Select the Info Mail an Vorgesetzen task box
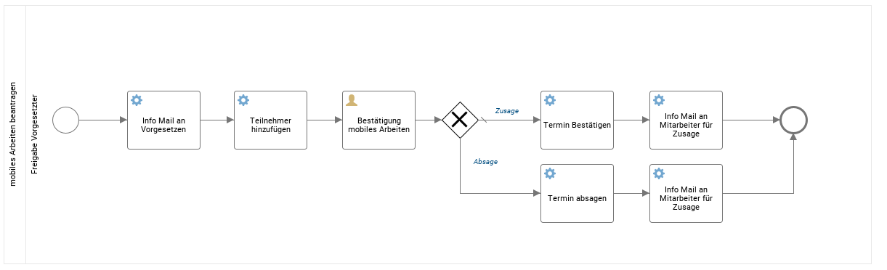The width and height of the screenshot is (887, 270). (x=163, y=120)
